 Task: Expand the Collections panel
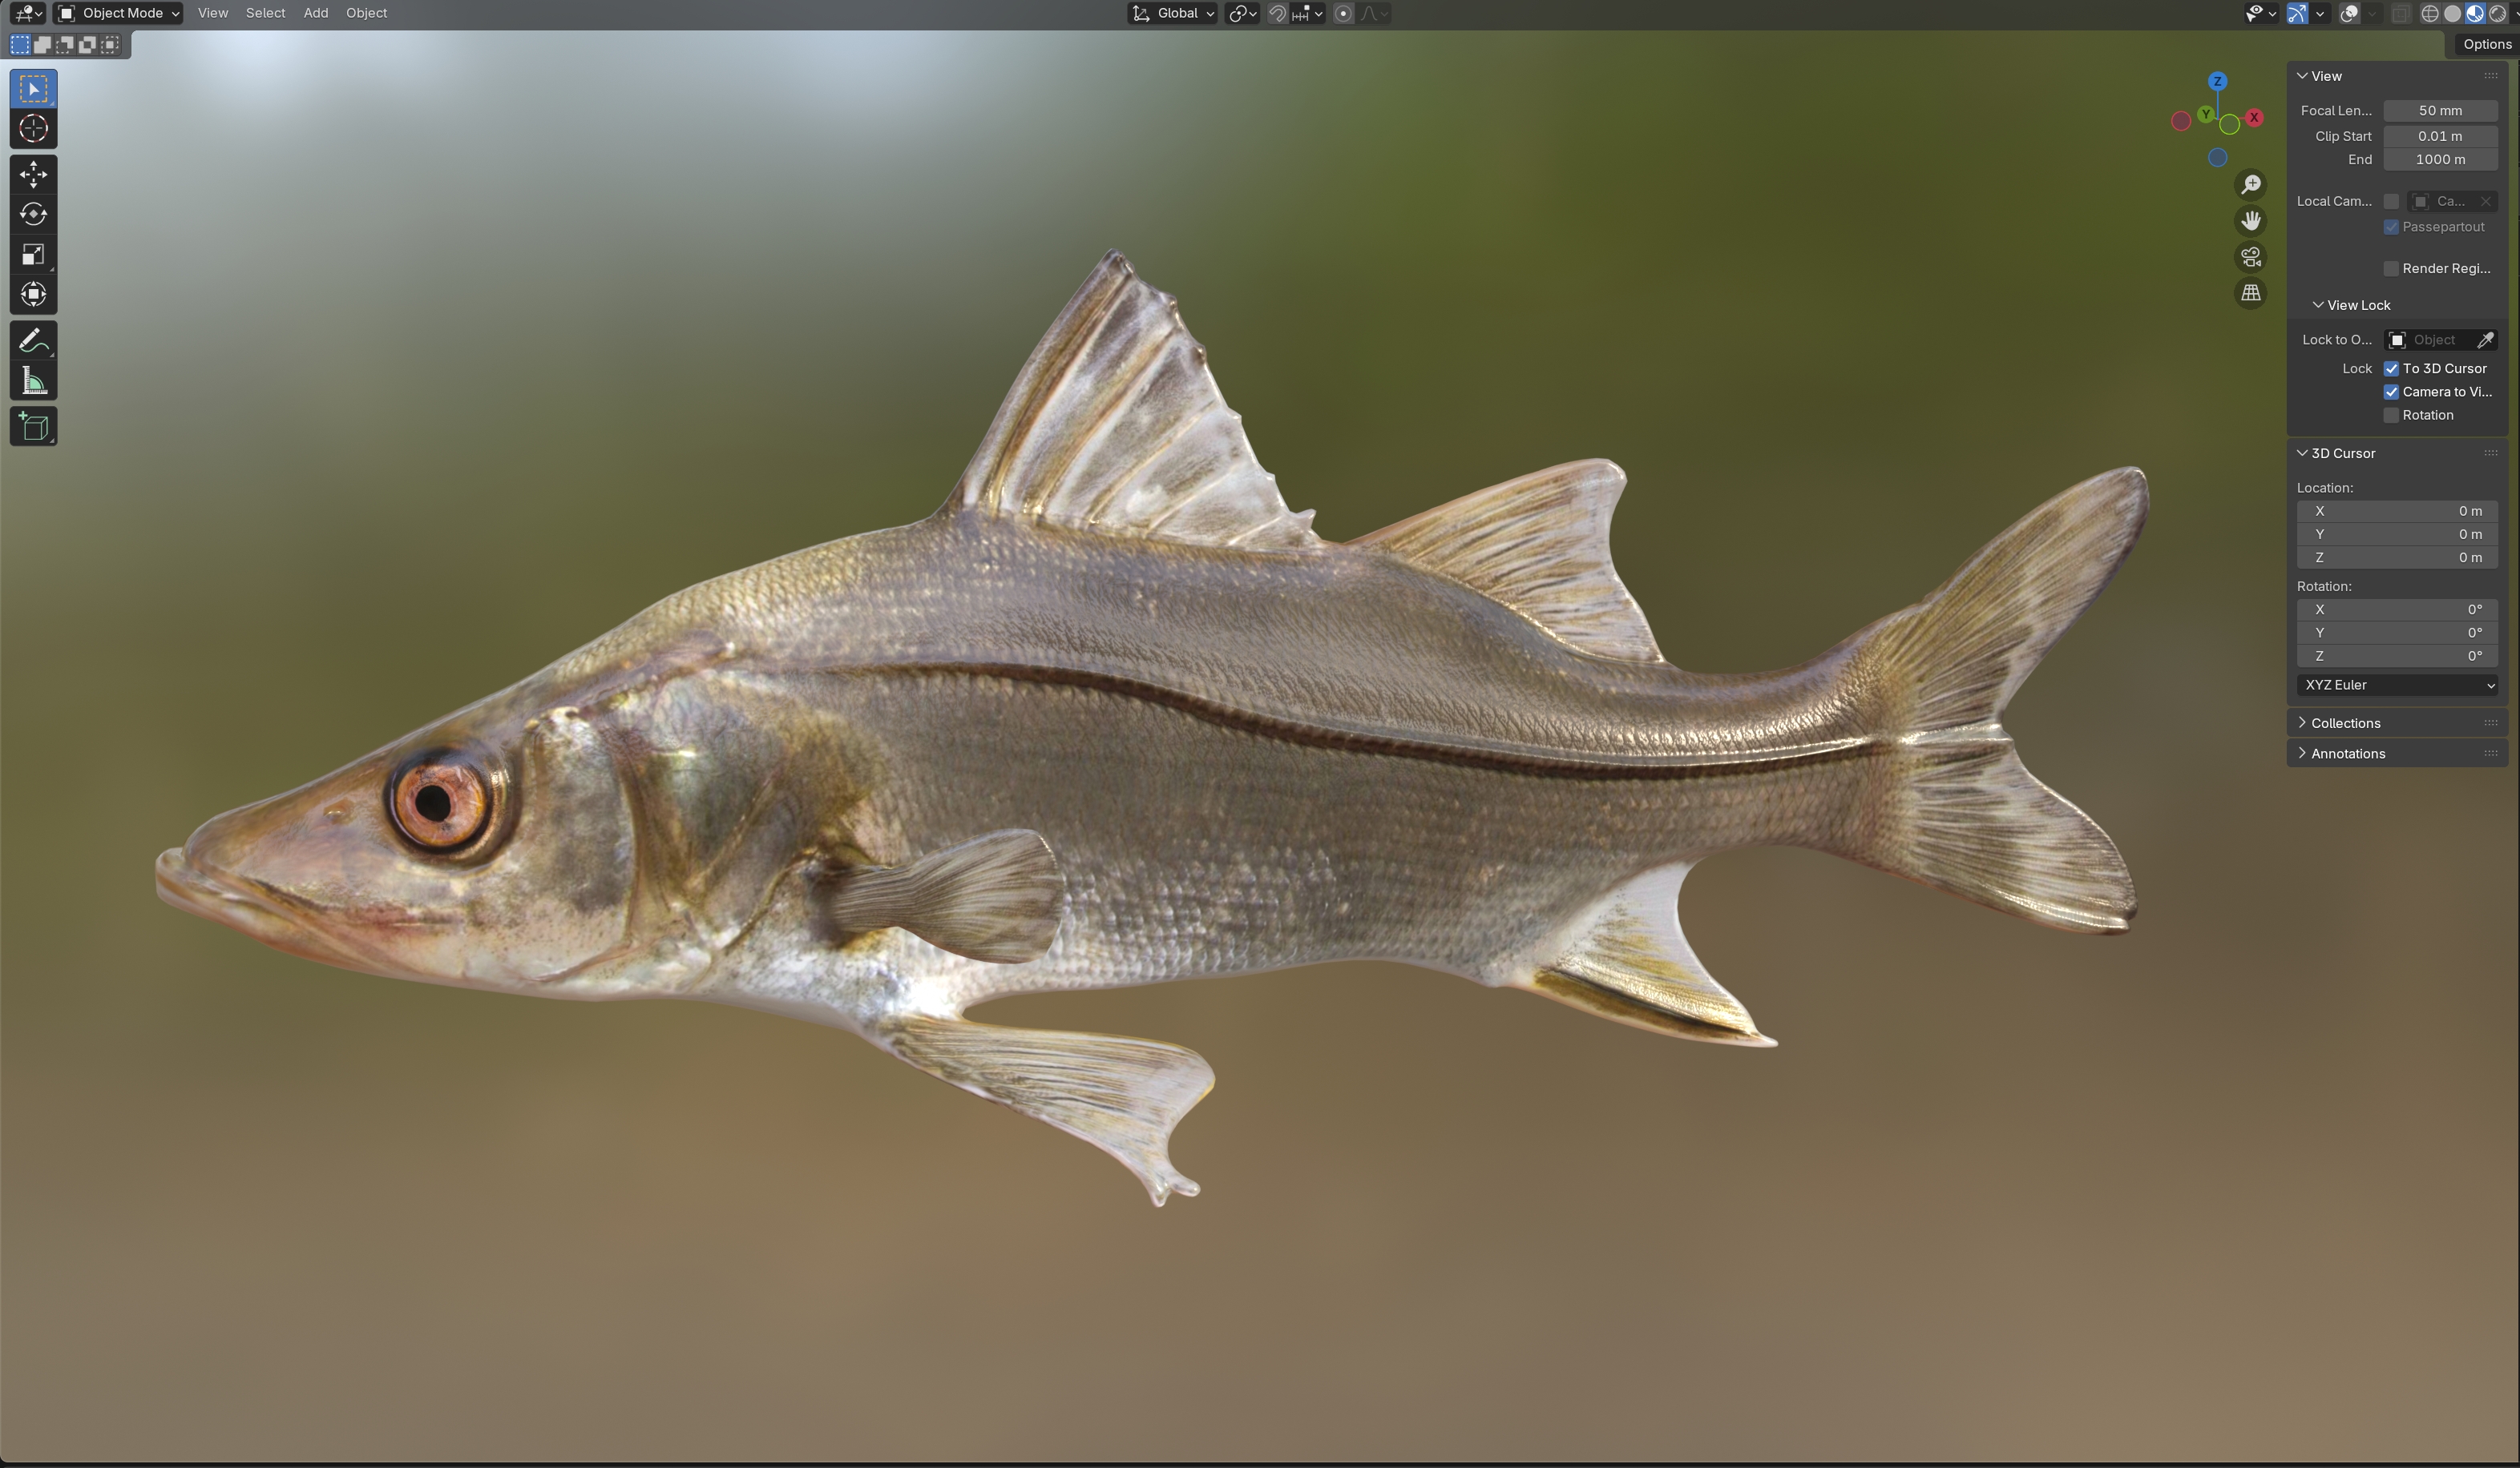tap(2345, 722)
